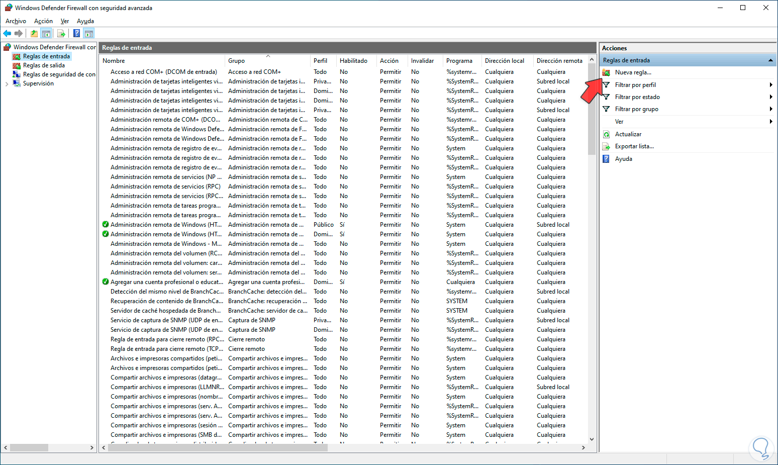Viewport: 778px width, 465px height.
Task: Click Exportar lista... action
Action: [x=634, y=146]
